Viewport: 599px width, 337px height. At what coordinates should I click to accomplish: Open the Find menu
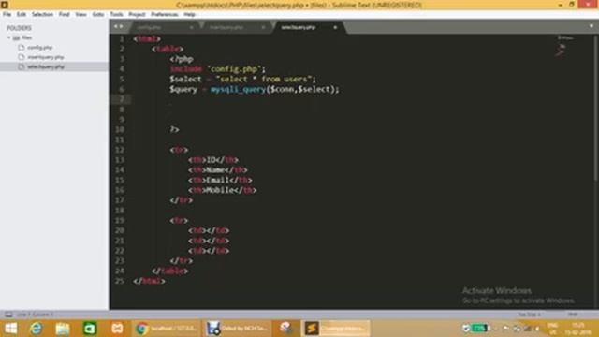coord(65,15)
